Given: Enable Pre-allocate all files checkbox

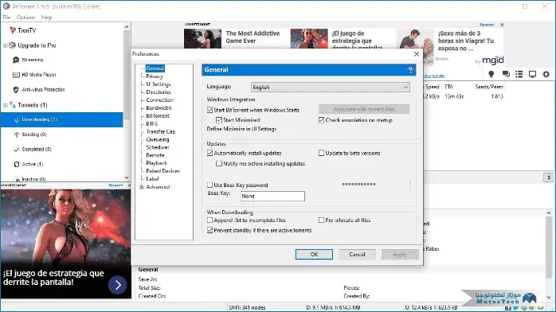Looking at the screenshot, I should point(321,220).
